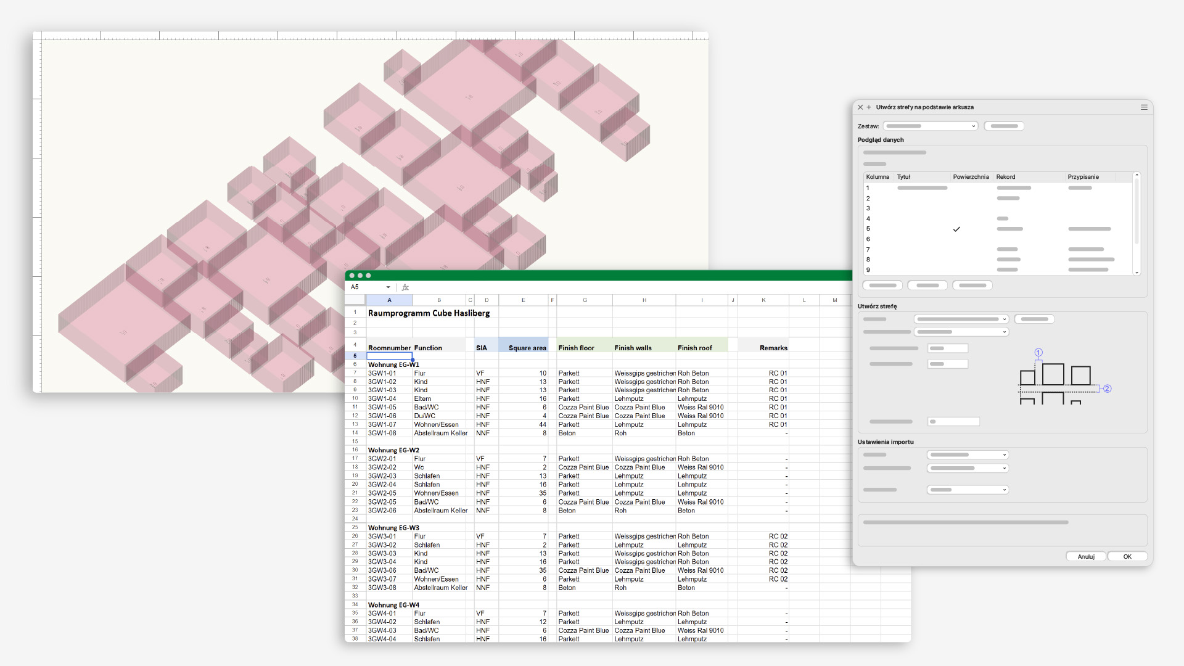Toggle Powierzchnia cell for row 7
This screenshot has height=666, width=1184.
pos(956,249)
